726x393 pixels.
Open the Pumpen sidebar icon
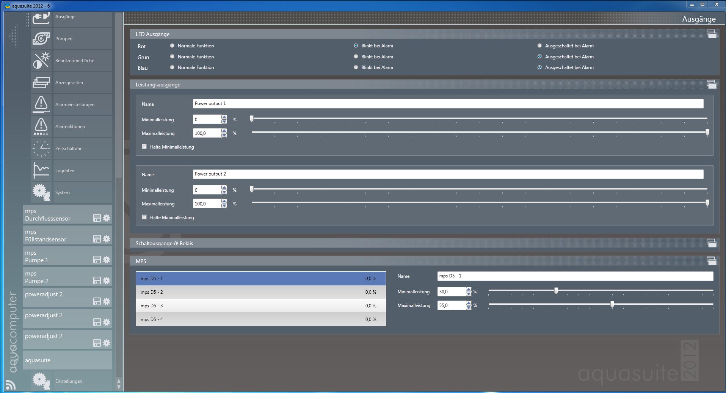[41, 39]
